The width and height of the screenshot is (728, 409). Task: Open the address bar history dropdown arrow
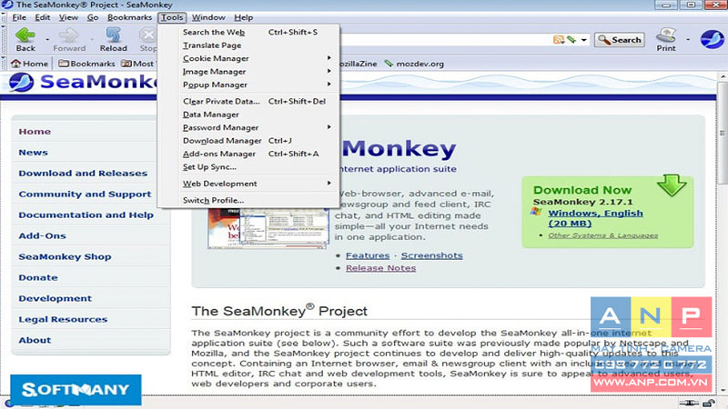pos(583,40)
